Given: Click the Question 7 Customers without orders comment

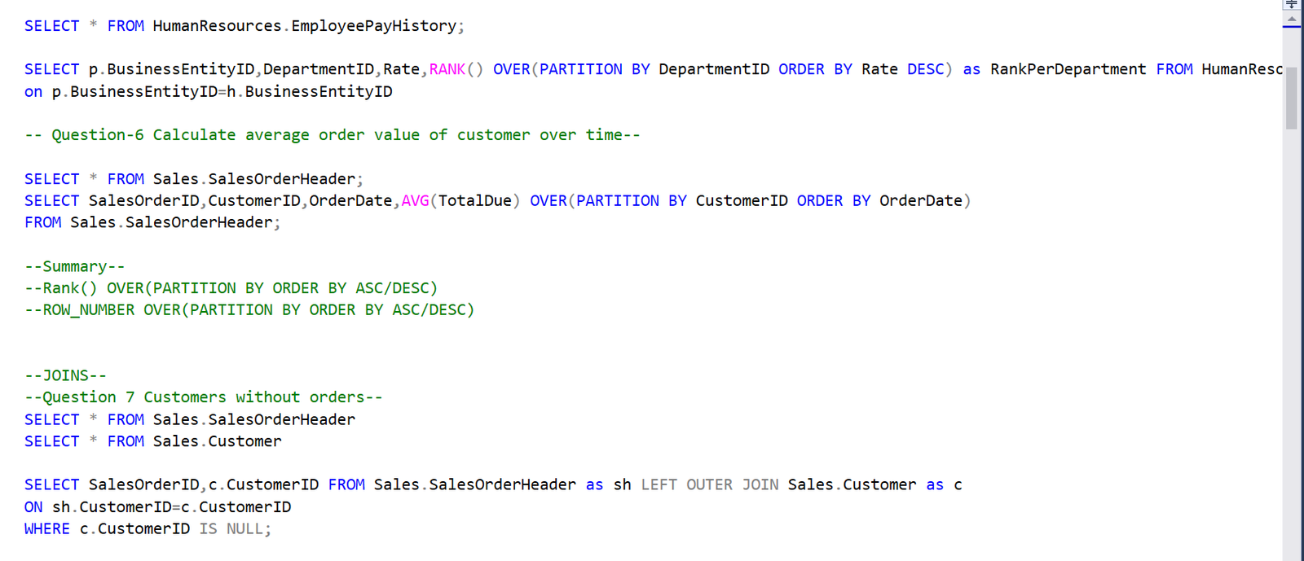Looking at the screenshot, I should tap(203, 397).
